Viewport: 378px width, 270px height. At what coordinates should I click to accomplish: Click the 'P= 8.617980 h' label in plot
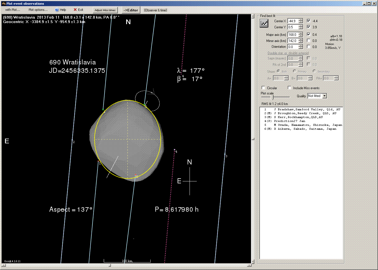(x=177, y=209)
